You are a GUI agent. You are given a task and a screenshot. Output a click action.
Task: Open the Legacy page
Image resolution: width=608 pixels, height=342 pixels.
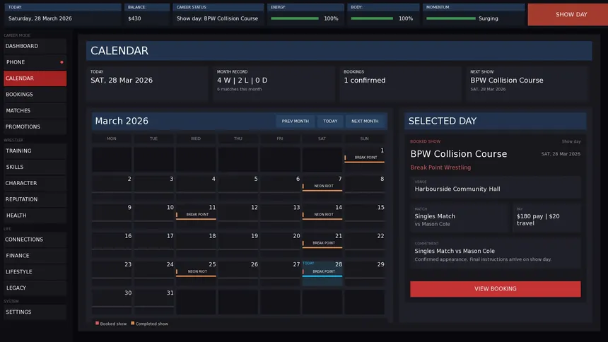pos(35,288)
